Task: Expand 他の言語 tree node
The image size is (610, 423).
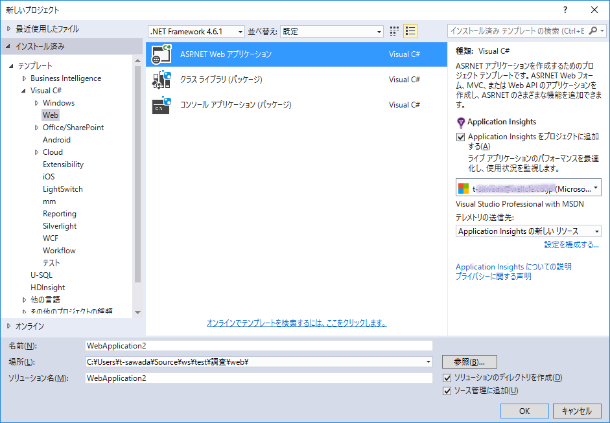Action: point(24,300)
